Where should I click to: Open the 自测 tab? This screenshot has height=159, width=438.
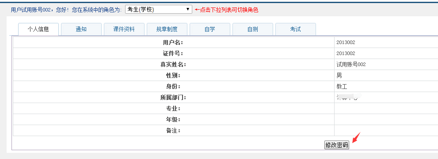(x=252, y=29)
